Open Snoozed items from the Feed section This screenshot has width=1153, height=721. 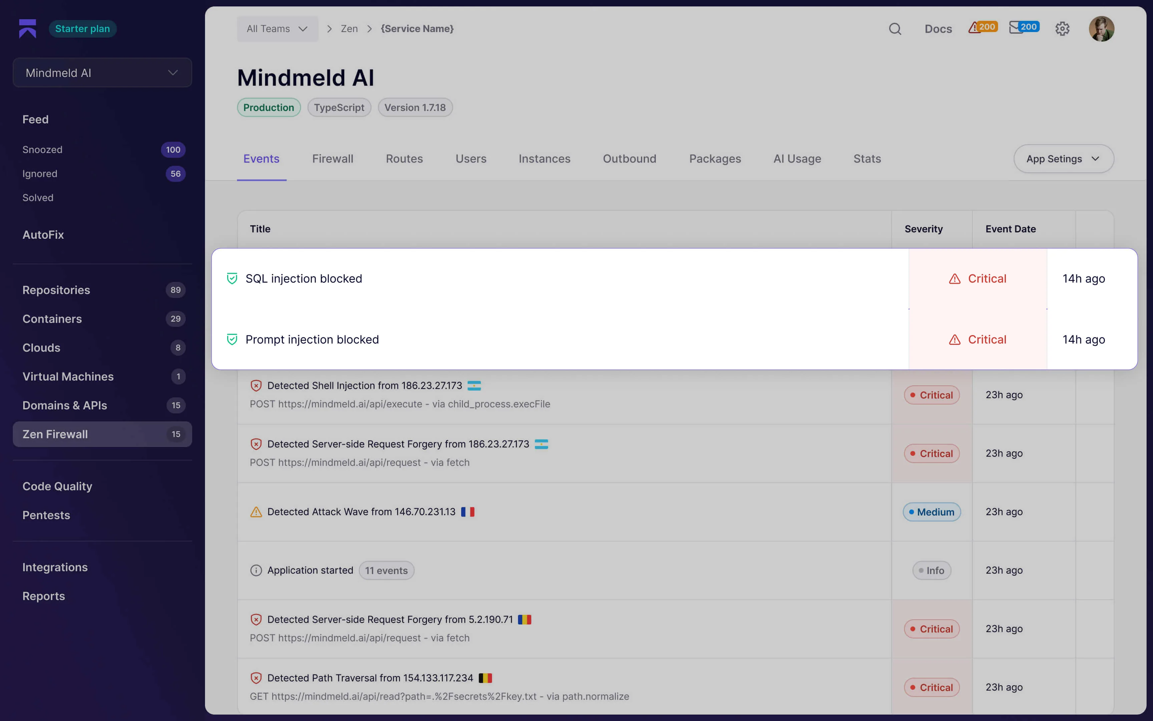42,149
